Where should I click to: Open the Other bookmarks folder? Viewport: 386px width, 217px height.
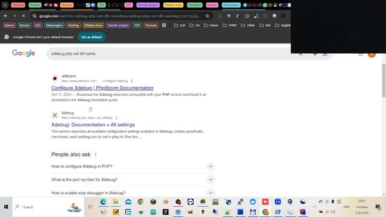[248, 25]
